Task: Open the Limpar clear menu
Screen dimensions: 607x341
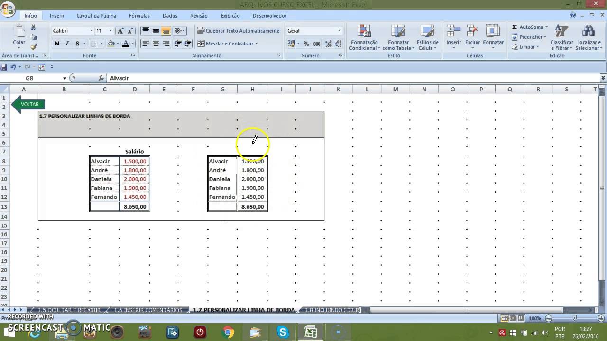Action: pyautogui.click(x=525, y=47)
